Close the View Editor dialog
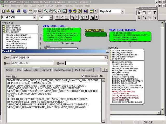The width and height of the screenshot is (166, 124). coord(107,51)
